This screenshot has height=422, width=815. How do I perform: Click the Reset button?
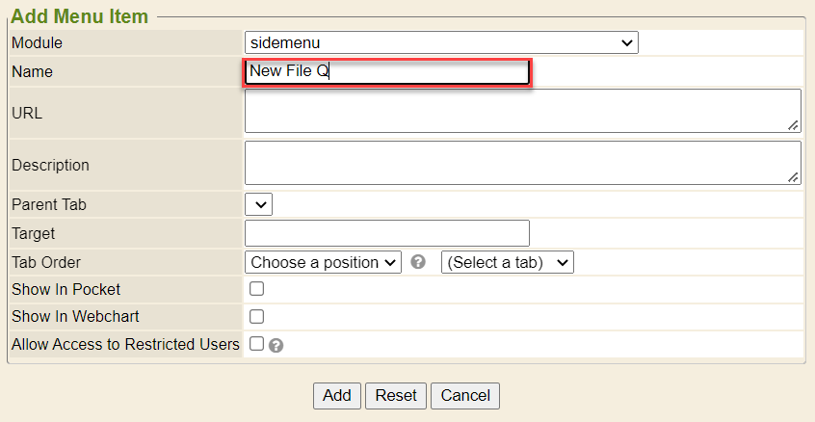point(396,395)
